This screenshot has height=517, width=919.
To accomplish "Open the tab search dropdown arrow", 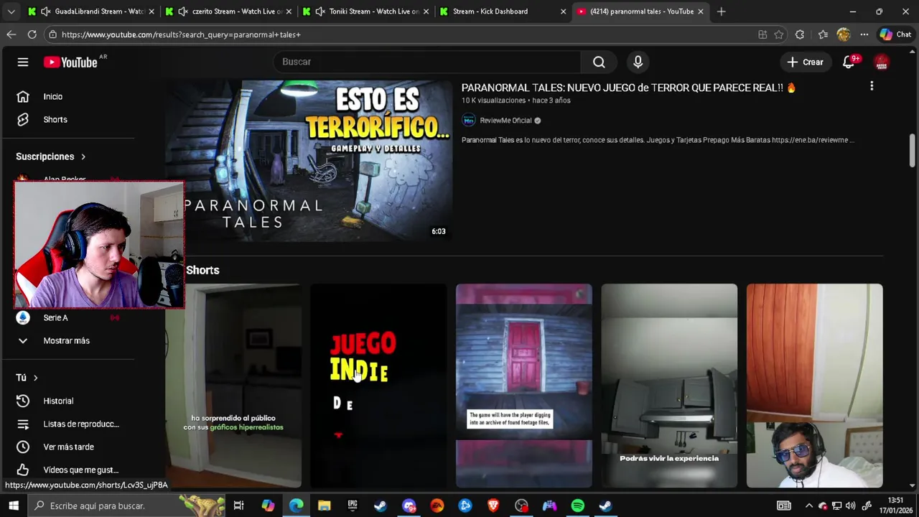I will click(x=11, y=11).
